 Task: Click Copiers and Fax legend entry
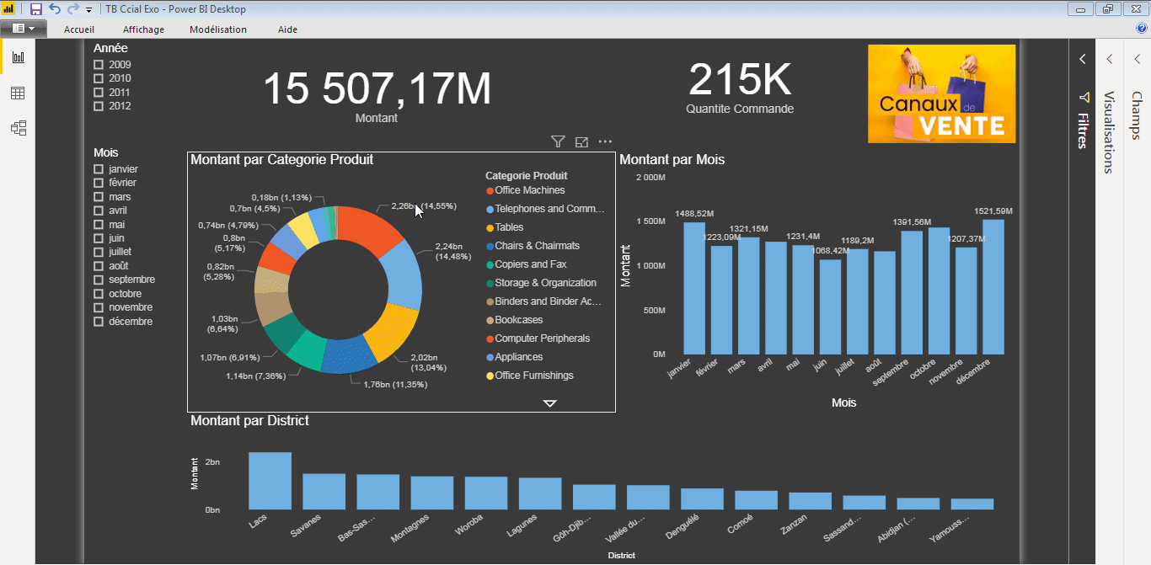(x=526, y=264)
